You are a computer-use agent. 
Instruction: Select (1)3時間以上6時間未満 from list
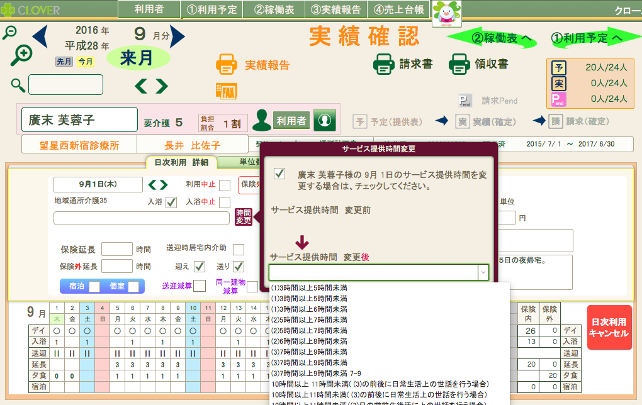309,309
